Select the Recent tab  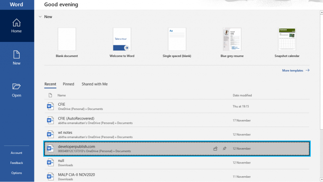point(50,84)
